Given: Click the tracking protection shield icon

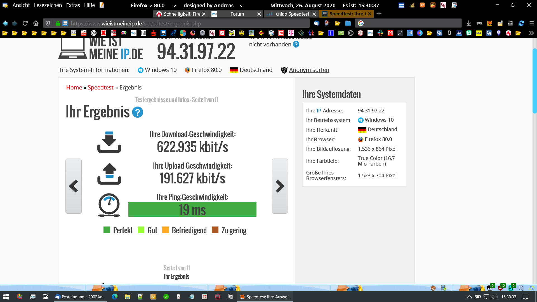Looking at the screenshot, I should [48, 23].
